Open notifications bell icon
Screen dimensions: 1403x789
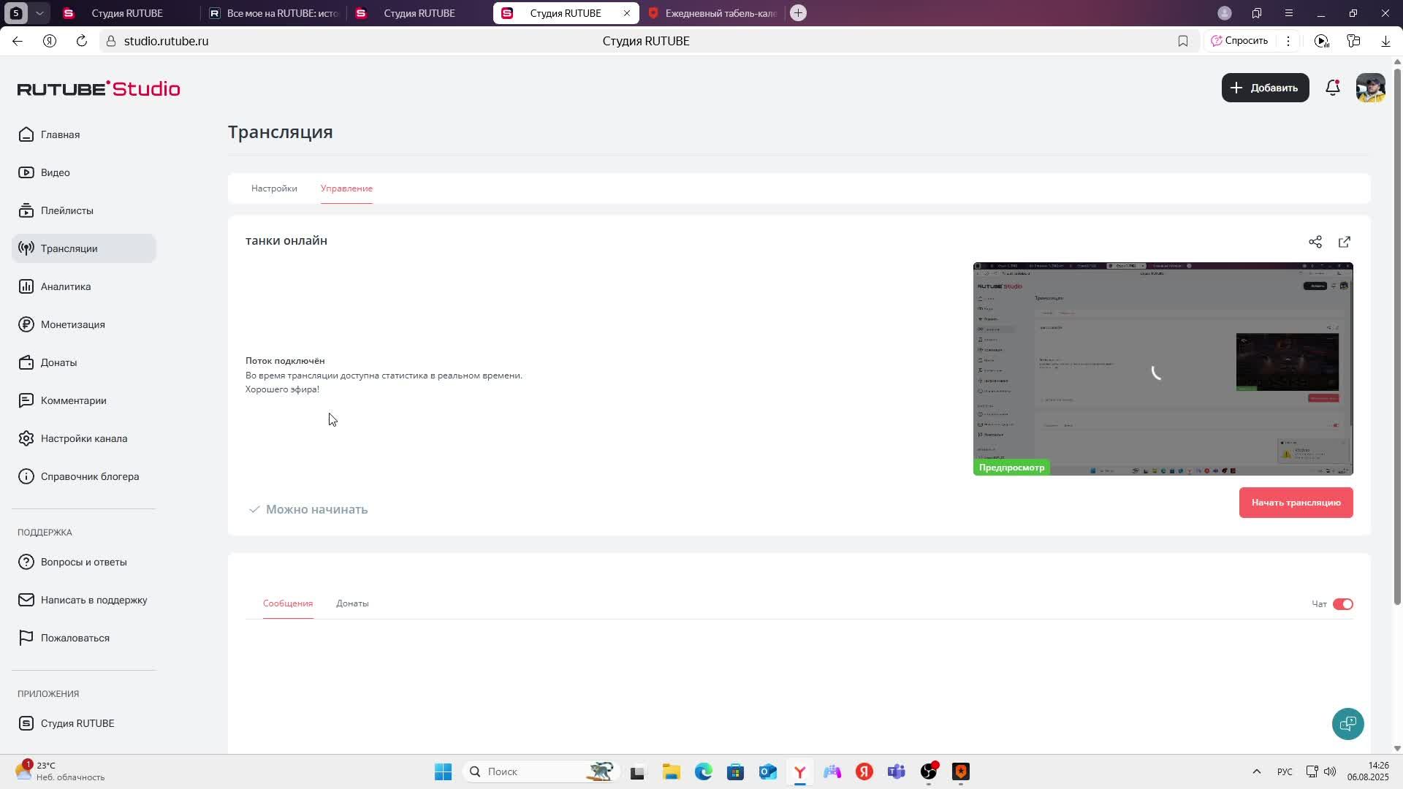pos(1333,88)
